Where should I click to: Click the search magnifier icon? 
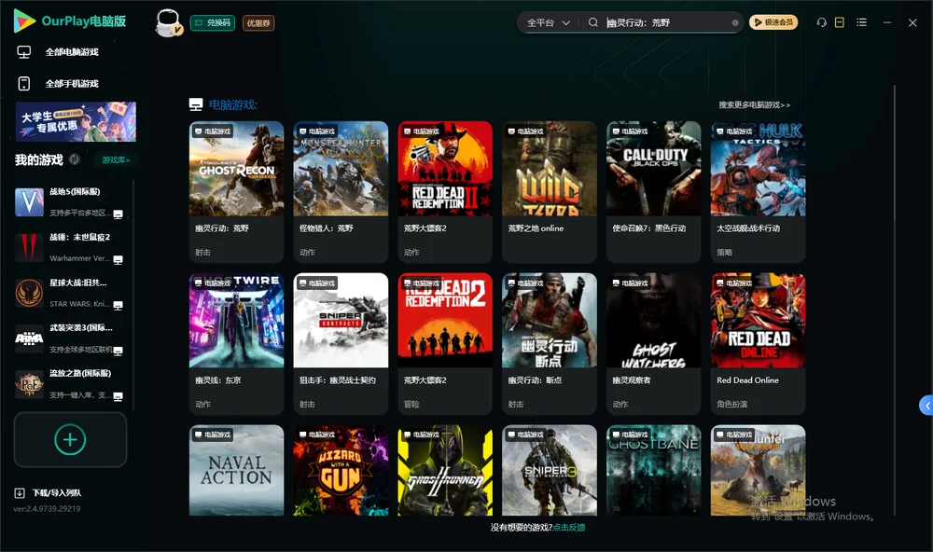pos(592,22)
